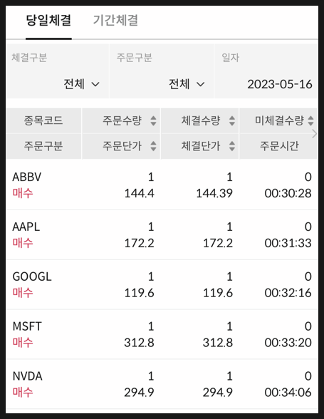This screenshot has width=324, height=419.
Task: Open the ABBV order row
Action: [x=162, y=185]
